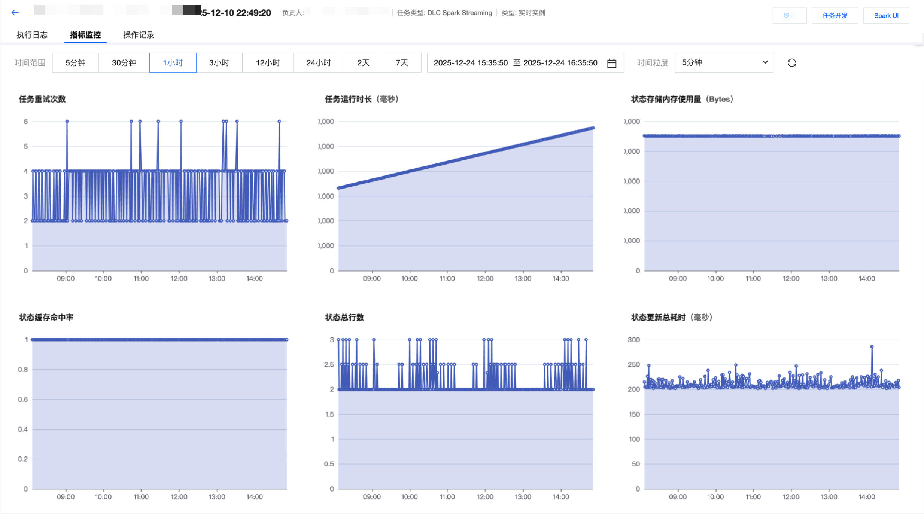
Task: Open the Spark UI link button
Action: click(x=886, y=16)
